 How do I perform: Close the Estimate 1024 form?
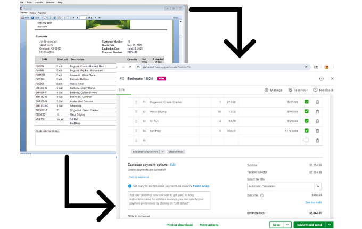point(332,79)
